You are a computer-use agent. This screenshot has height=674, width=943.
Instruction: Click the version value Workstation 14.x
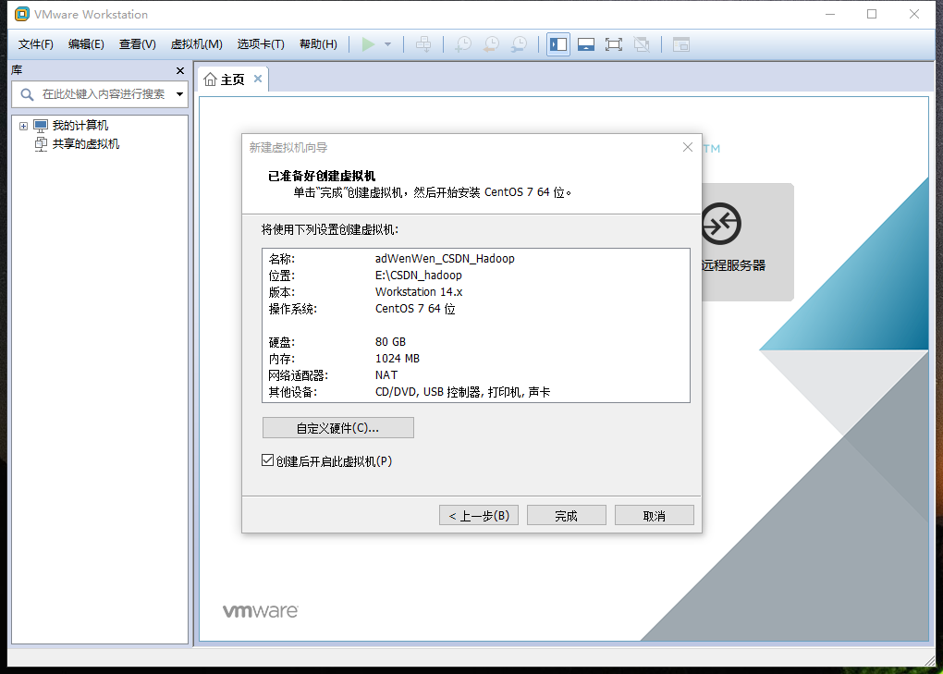click(x=419, y=292)
